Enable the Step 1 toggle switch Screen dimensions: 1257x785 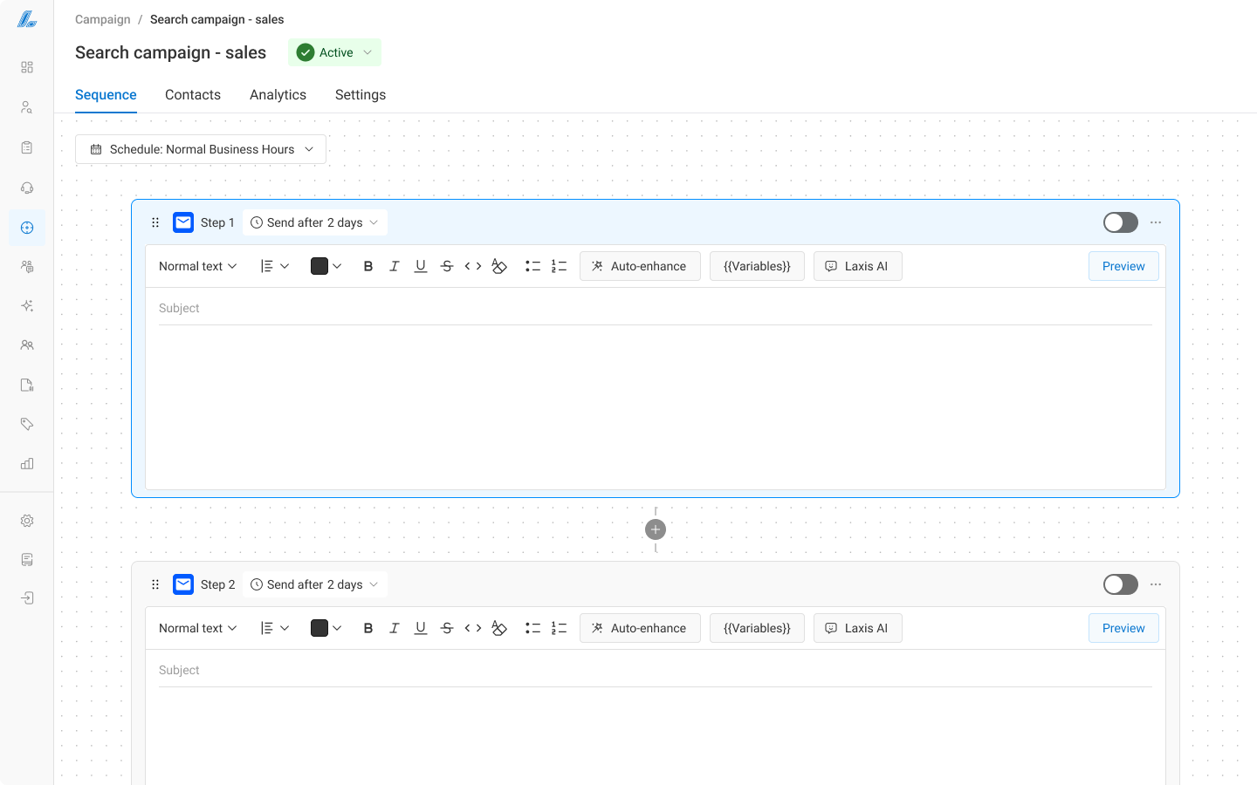(x=1120, y=222)
